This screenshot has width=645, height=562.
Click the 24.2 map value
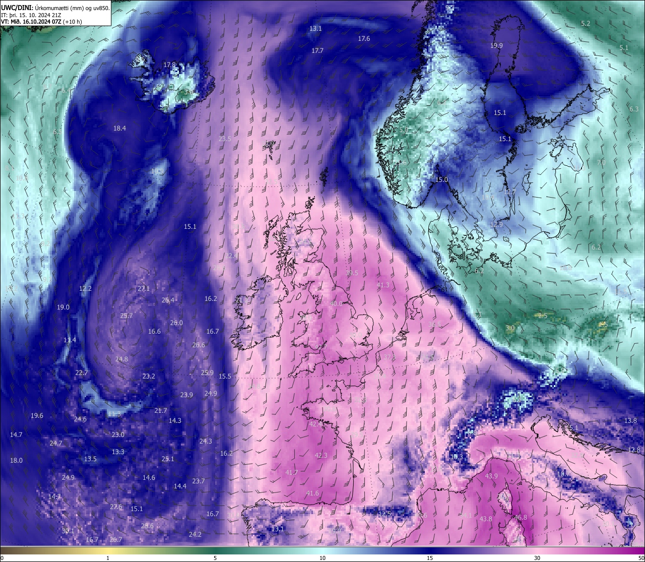pyautogui.click(x=195, y=534)
